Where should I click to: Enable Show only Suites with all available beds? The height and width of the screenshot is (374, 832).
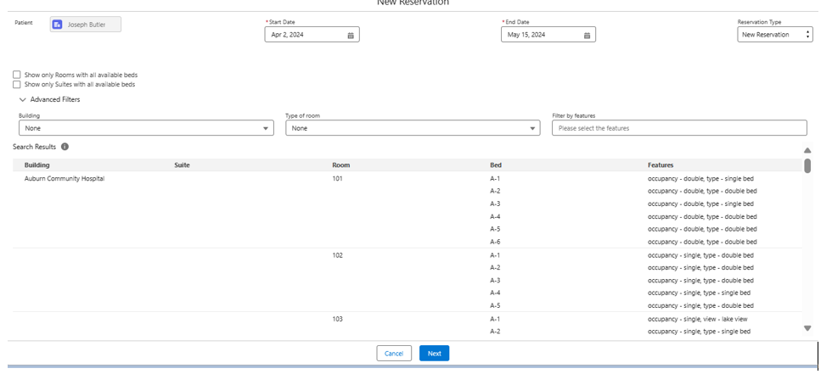click(17, 84)
